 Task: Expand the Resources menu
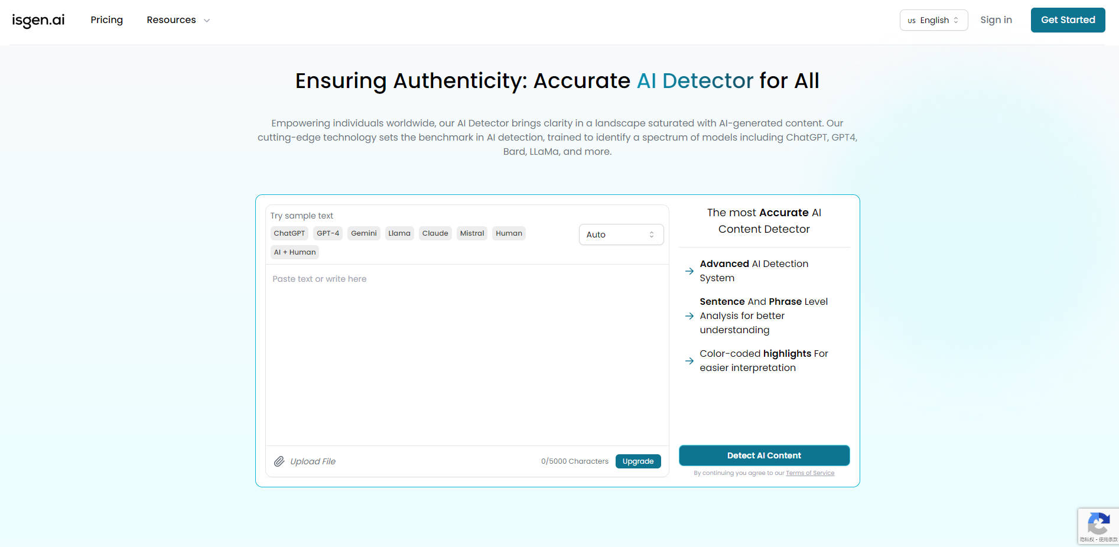(177, 19)
